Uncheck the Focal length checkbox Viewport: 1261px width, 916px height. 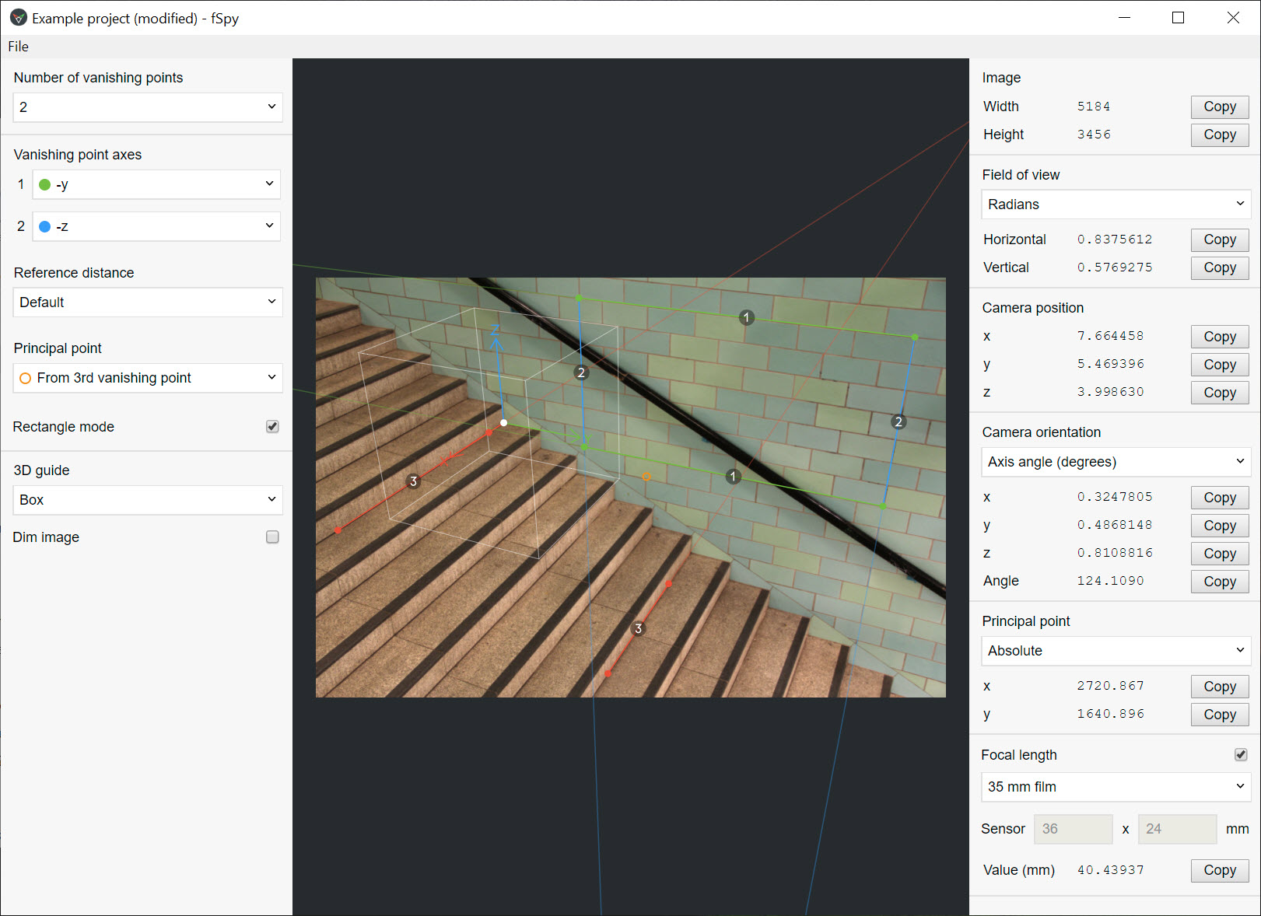[1241, 755]
